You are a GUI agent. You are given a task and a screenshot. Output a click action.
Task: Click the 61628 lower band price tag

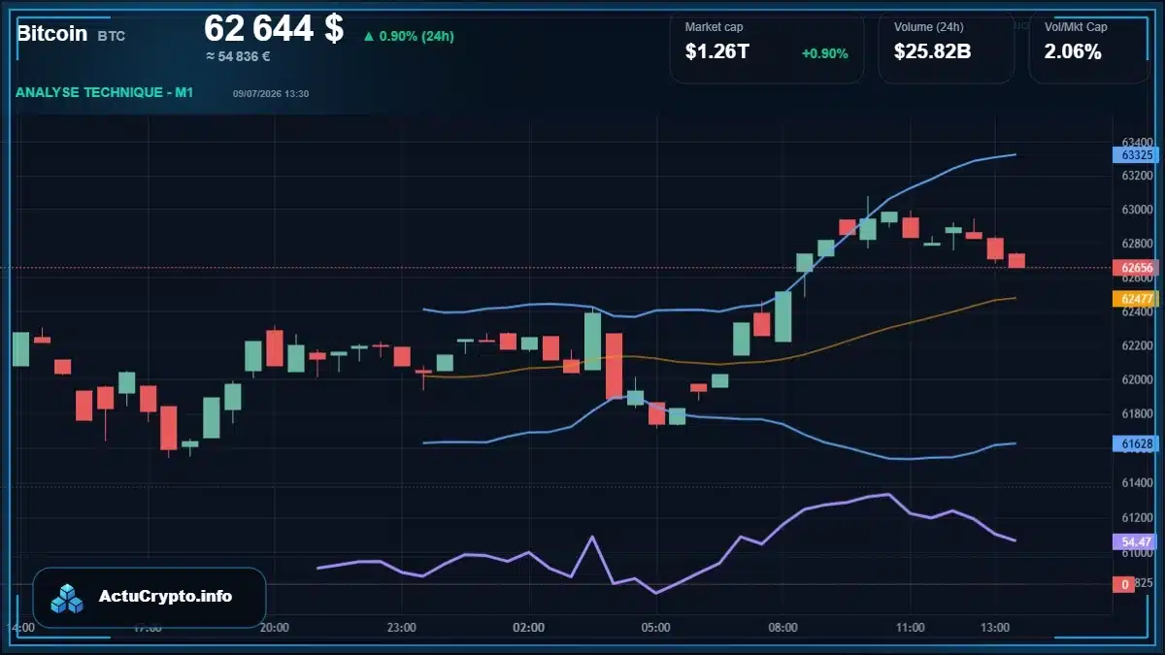point(1136,443)
